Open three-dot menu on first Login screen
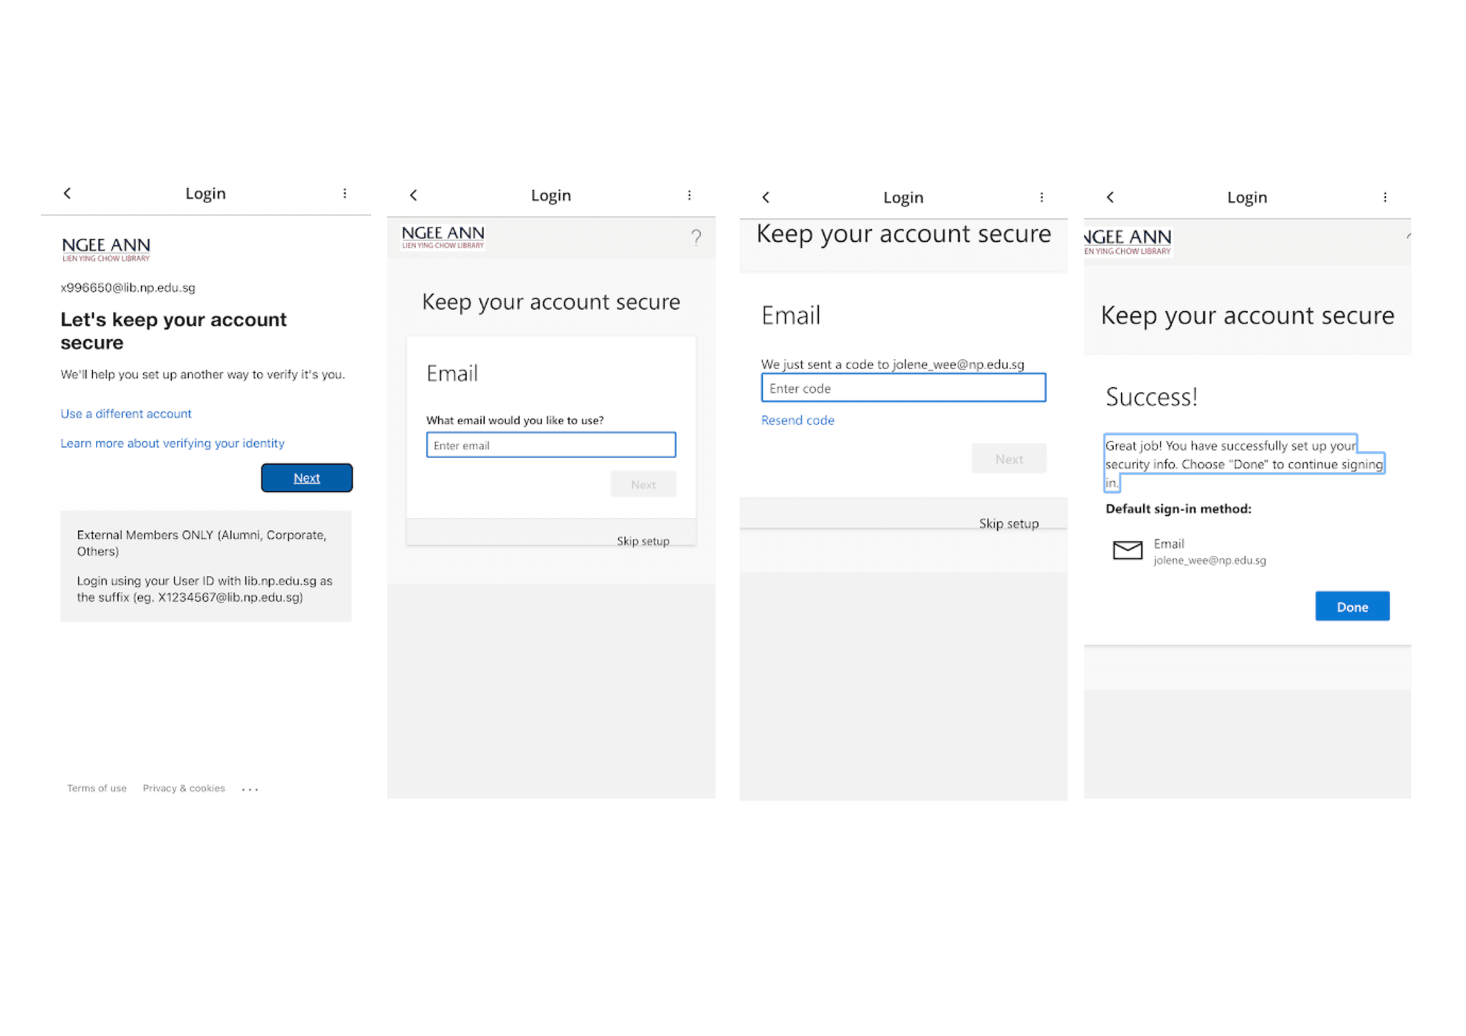The width and height of the screenshot is (1466, 1036). pyautogui.click(x=345, y=193)
